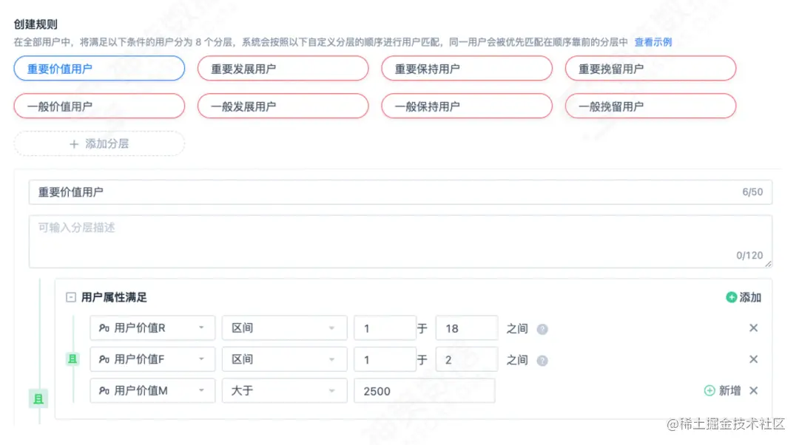Open the 大于 operator dropdown

[x=285, y=391]
